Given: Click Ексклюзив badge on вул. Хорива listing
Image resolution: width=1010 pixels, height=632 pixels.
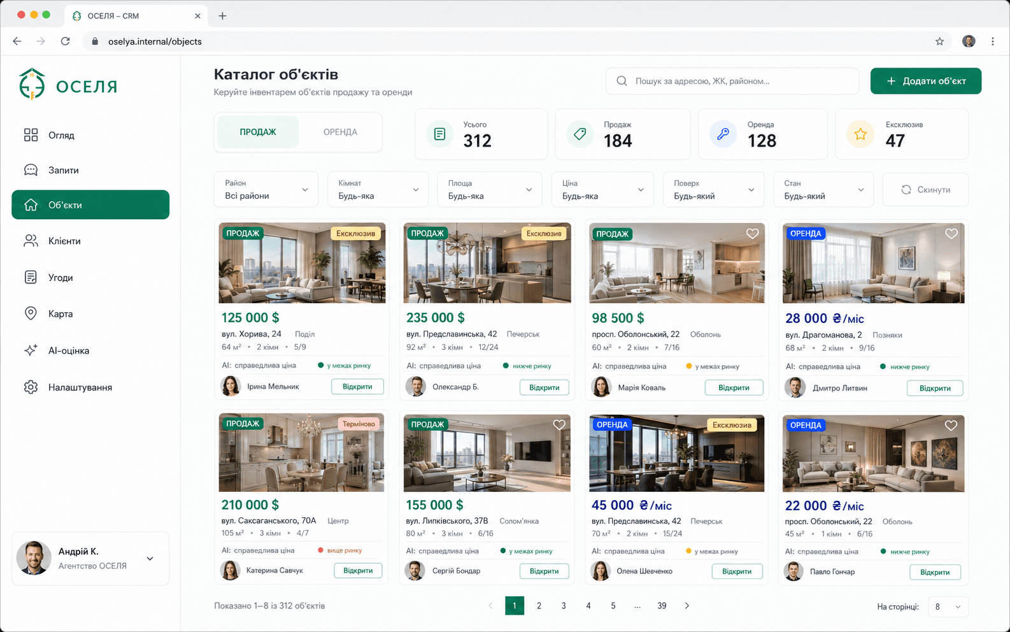Looking at the screenshot, I should tap(355, 233).
